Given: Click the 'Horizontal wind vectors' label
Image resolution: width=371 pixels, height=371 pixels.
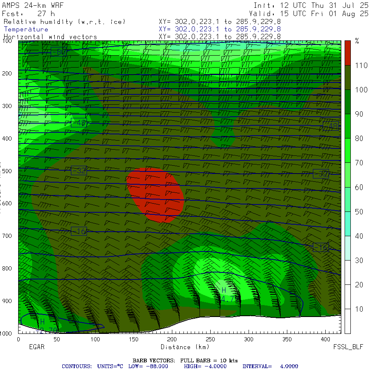Looking at the screenshot, I should pyautogui.click(x=50, y=37).
